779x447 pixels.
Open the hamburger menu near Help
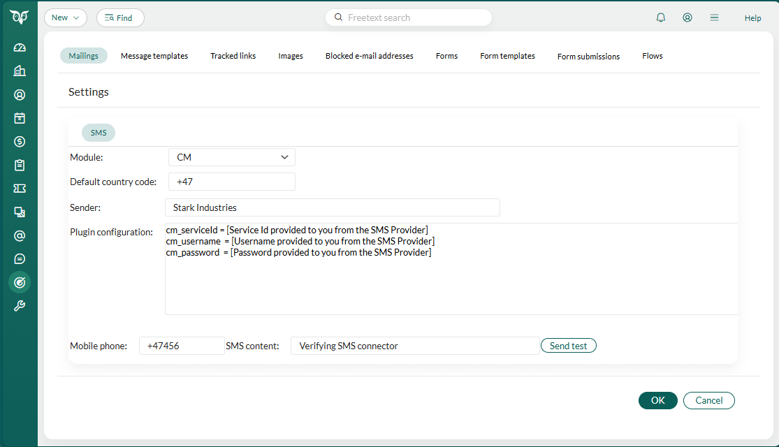(714, 17)
